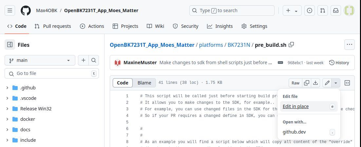Open the global navigation hamburger menu
This screenshot has width=361, height=147.
[x=10, y=10]
